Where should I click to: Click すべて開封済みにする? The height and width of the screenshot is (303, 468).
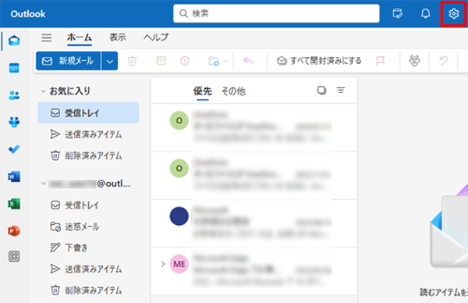click(319, 61)
